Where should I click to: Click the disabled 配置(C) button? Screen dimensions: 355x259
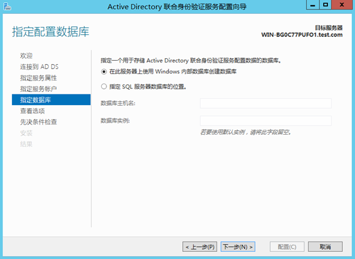click(287, 246)
